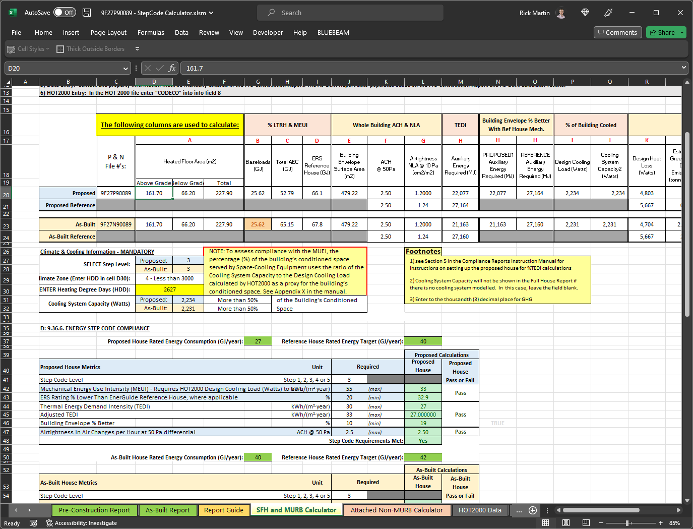The image size is (693, 529).
Task: Open Rick Martin account picture
Action: pyautogui.click(x=561, y=13)
